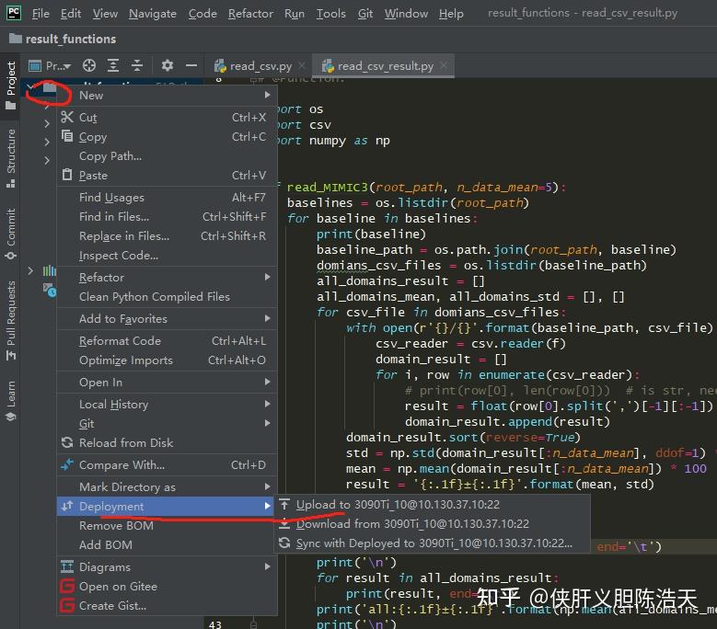Choose Compare With...

(x=167, y=464)
